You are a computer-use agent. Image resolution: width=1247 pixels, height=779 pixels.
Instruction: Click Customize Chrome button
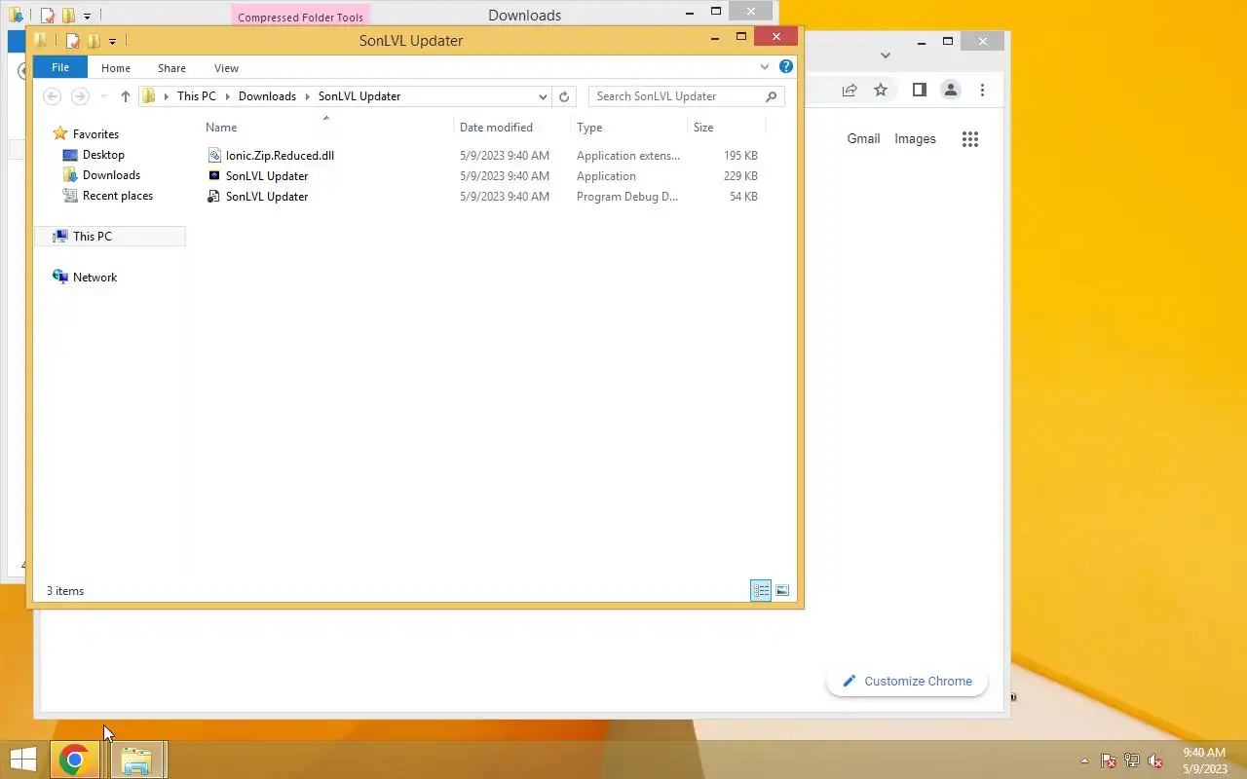(x=907, y=681)
